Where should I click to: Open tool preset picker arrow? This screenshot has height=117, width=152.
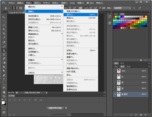coord(9,8)
